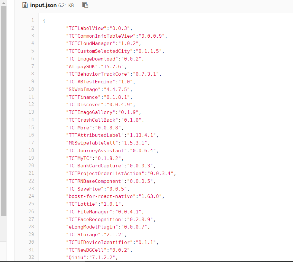Select line number 1

[x=33, y=20]
